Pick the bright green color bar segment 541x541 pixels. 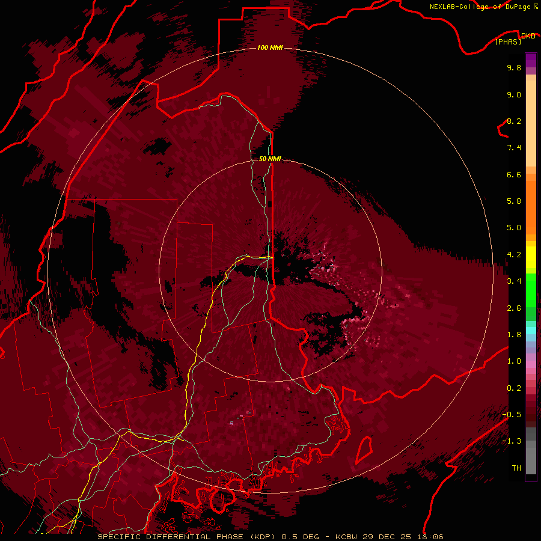(531, 289)
